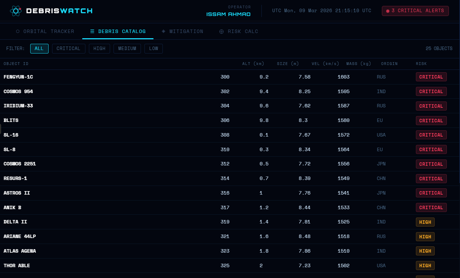Viewport: 460px width, 278px height.
Task: Select the All filter button
Action: [x=39, y=49]
